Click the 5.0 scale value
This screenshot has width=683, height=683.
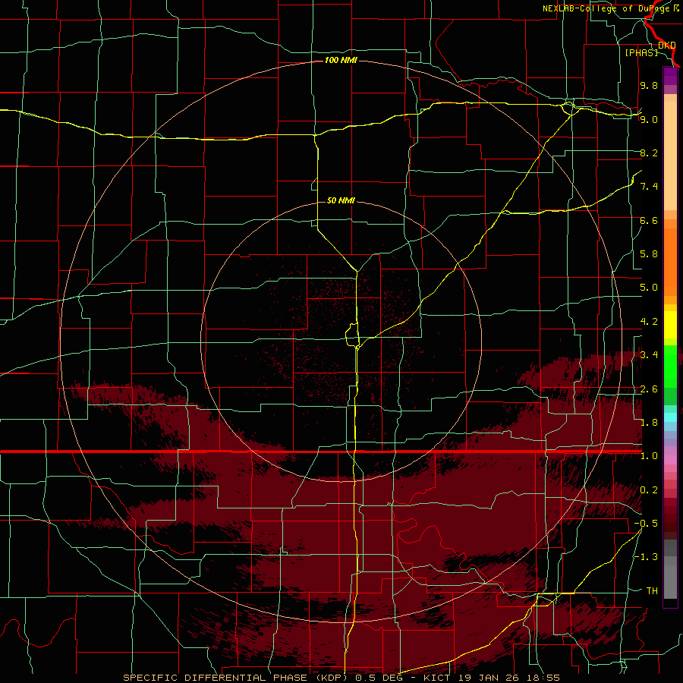coord(649,288)
